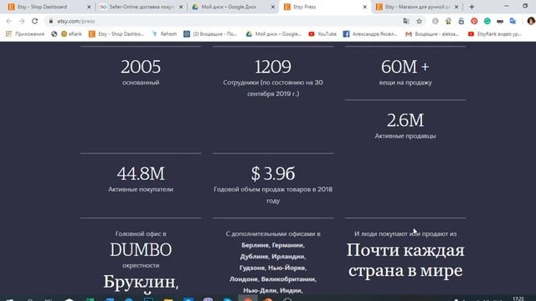Open the Приложения apps bookmark

[25, 33]
